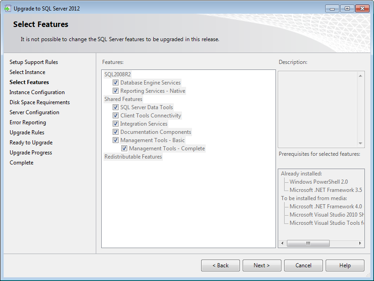Toggle Management Tools - Complete checkbox

pos(124,148)
